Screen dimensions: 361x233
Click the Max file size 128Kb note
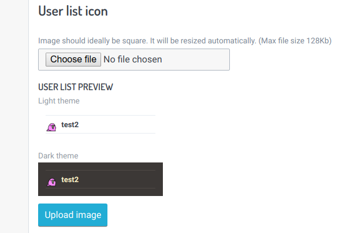click(x=295, y=41)
